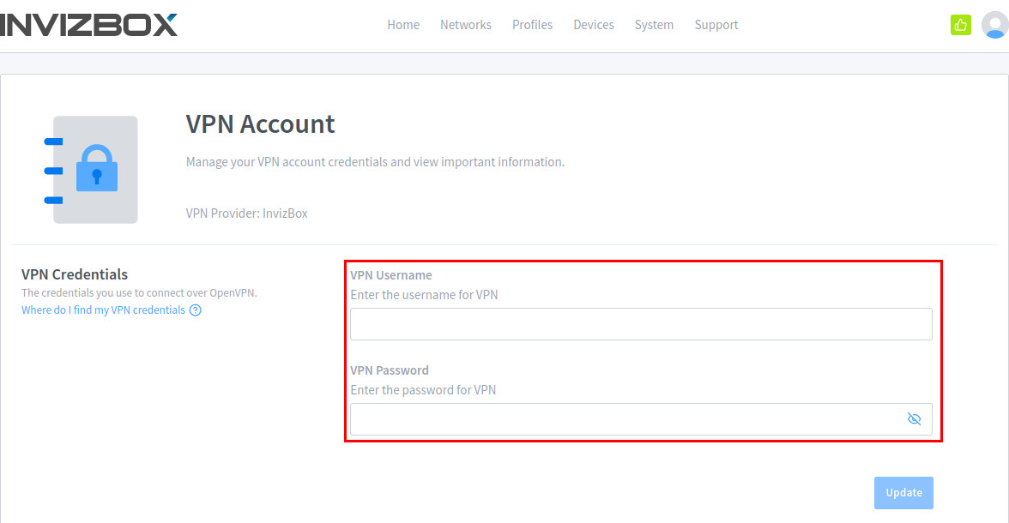1009x523 pixels.
Task: Click into the VPN Password field
Action: 626,419
